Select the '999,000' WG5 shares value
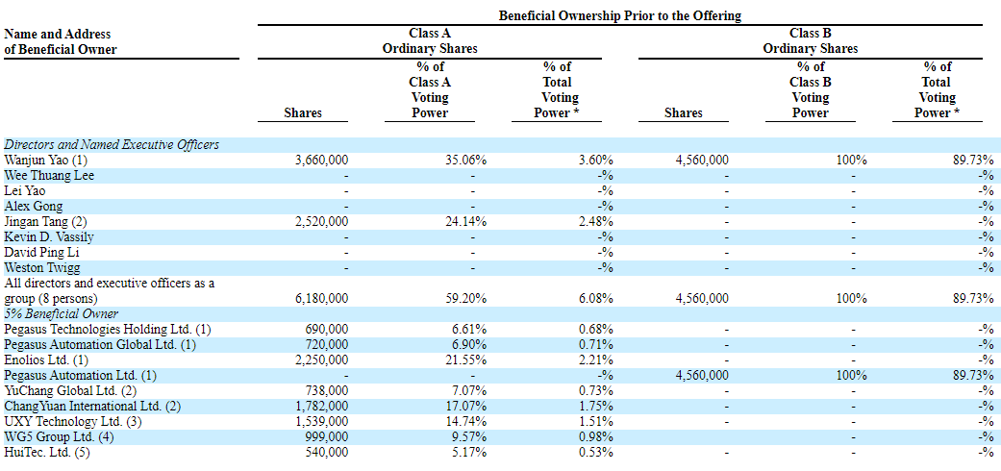This screenshot has height=471, width=1001. [x=328, y=436]
